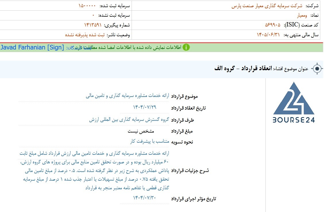Image resolution: width=324 pixels, height=212 pixels.
Task: Select the contract amount value "مشخص نیست"
Action: click(x=141, y=131)
